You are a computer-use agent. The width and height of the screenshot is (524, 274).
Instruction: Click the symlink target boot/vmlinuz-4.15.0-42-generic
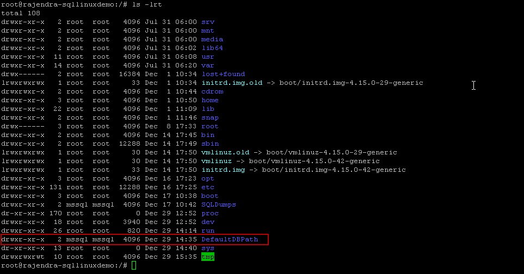point(314,161)
